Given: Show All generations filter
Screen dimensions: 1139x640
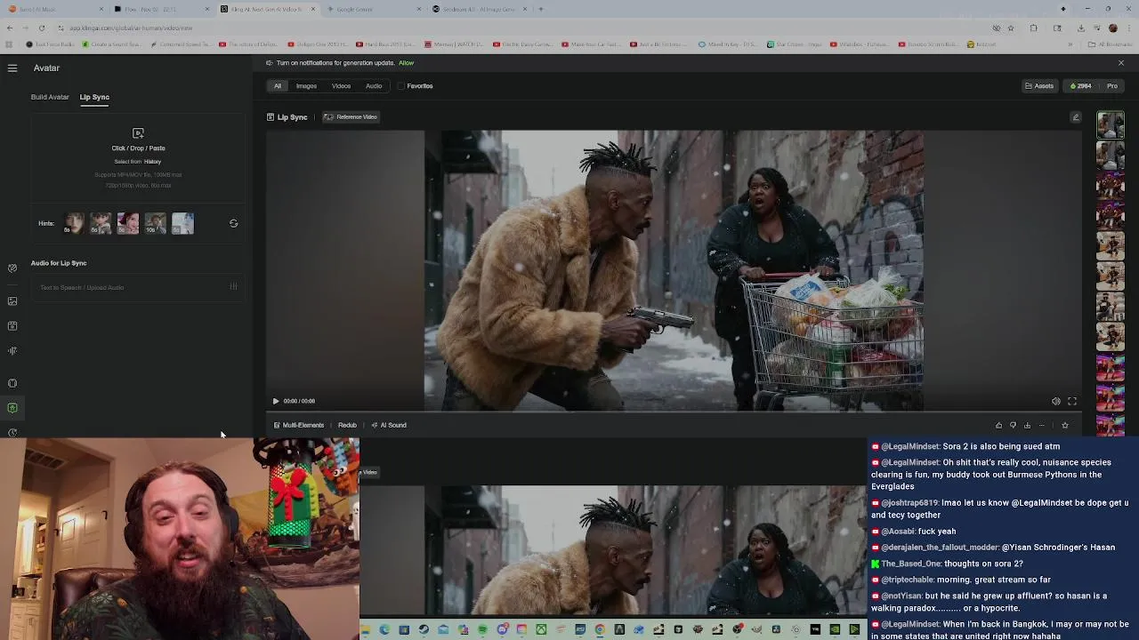Looking at the screenshot, I should 278,86.
